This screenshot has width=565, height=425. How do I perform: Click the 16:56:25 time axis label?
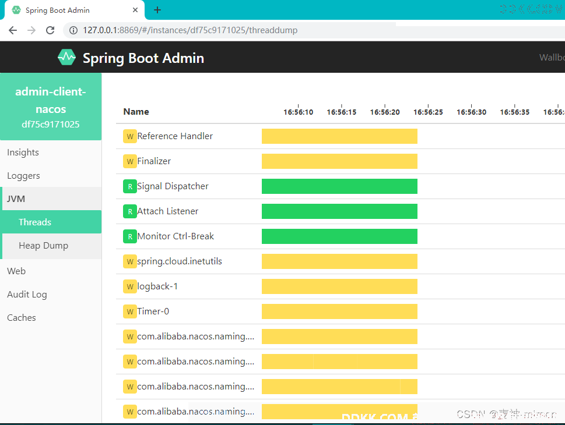pyautogui.click(x=428, y=112)
